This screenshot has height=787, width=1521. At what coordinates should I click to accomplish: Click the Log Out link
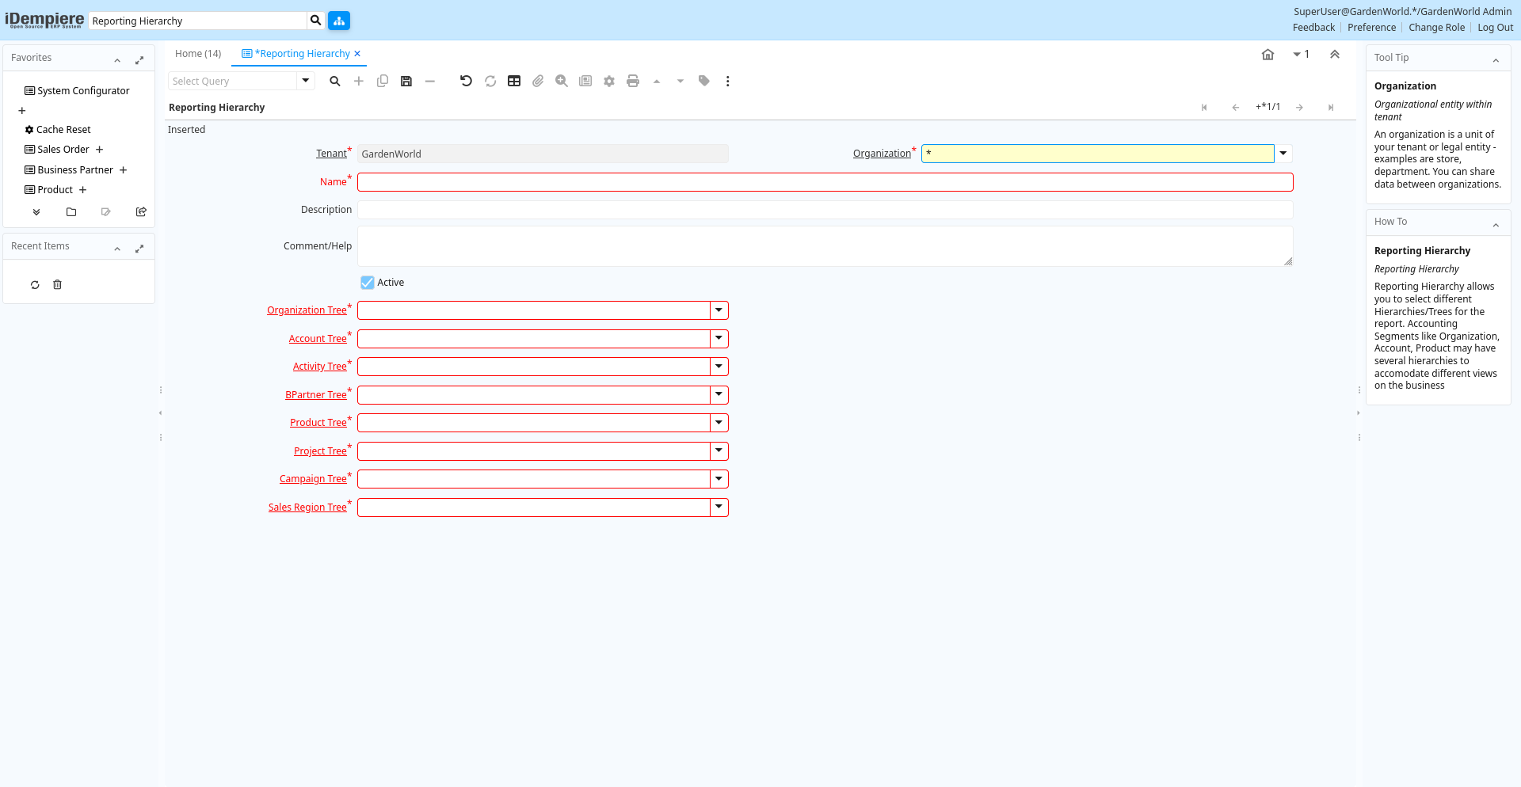click(x=1495, y=28)
